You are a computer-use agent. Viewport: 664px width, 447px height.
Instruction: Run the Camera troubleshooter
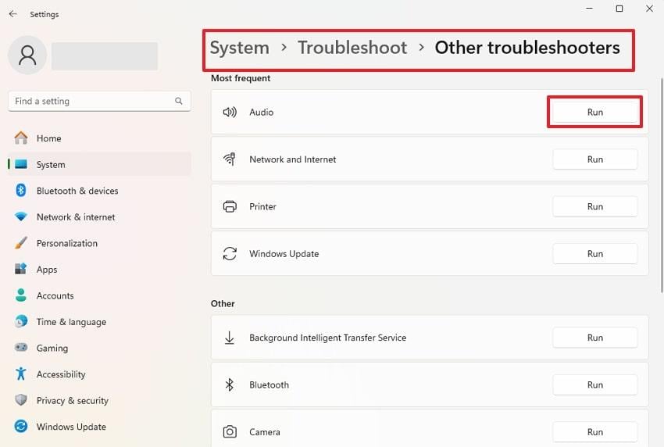[595, 431]
